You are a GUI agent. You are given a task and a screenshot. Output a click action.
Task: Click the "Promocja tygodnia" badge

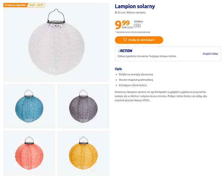(x=15, y=5)
